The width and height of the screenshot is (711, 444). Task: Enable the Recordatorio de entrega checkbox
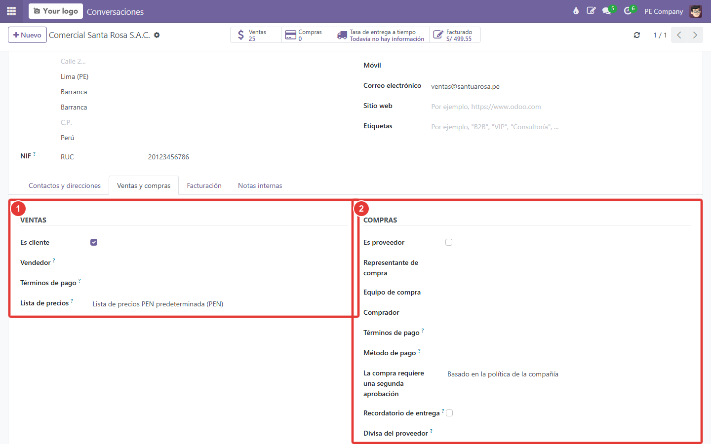click(449, 413)
